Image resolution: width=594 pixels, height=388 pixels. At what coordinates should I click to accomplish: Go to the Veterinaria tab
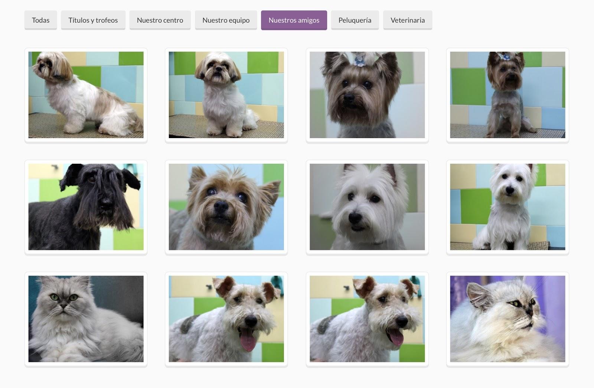pos(407,20)
